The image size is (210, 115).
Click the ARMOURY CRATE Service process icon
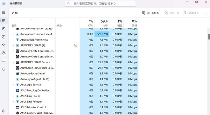(x=17, y=62)
